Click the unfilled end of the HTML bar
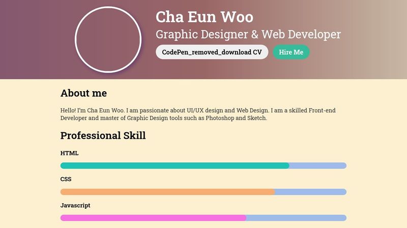Image resolution: width=407 pixels, height=228 pixels. (x=318, y=166)
